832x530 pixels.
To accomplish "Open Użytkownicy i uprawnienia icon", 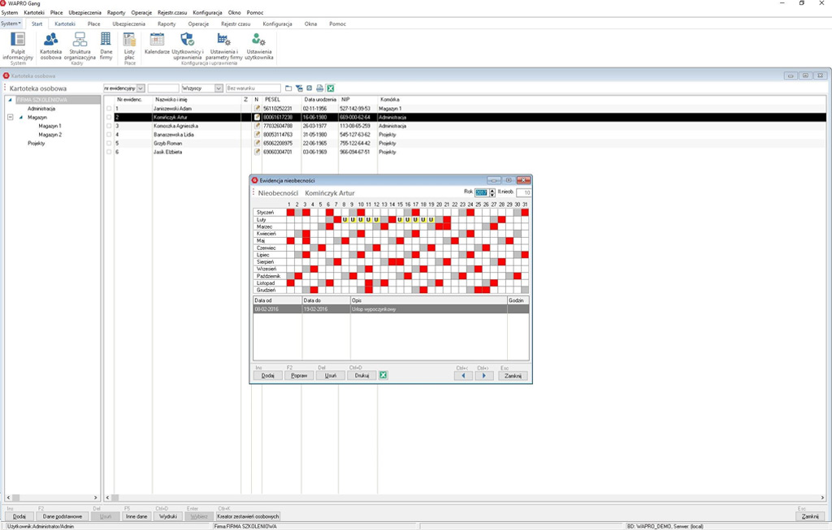I will (x=188, y=45).
